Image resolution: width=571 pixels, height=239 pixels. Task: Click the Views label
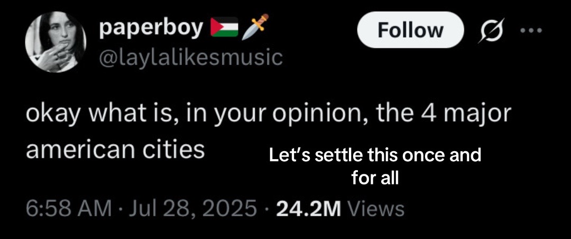click(376, 209)
